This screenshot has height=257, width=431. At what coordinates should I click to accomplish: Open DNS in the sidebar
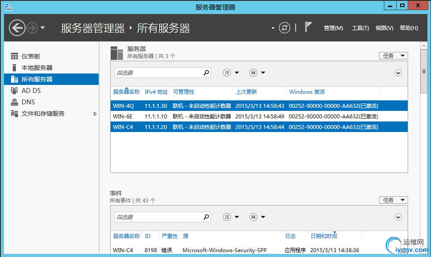tap(28, 102)
